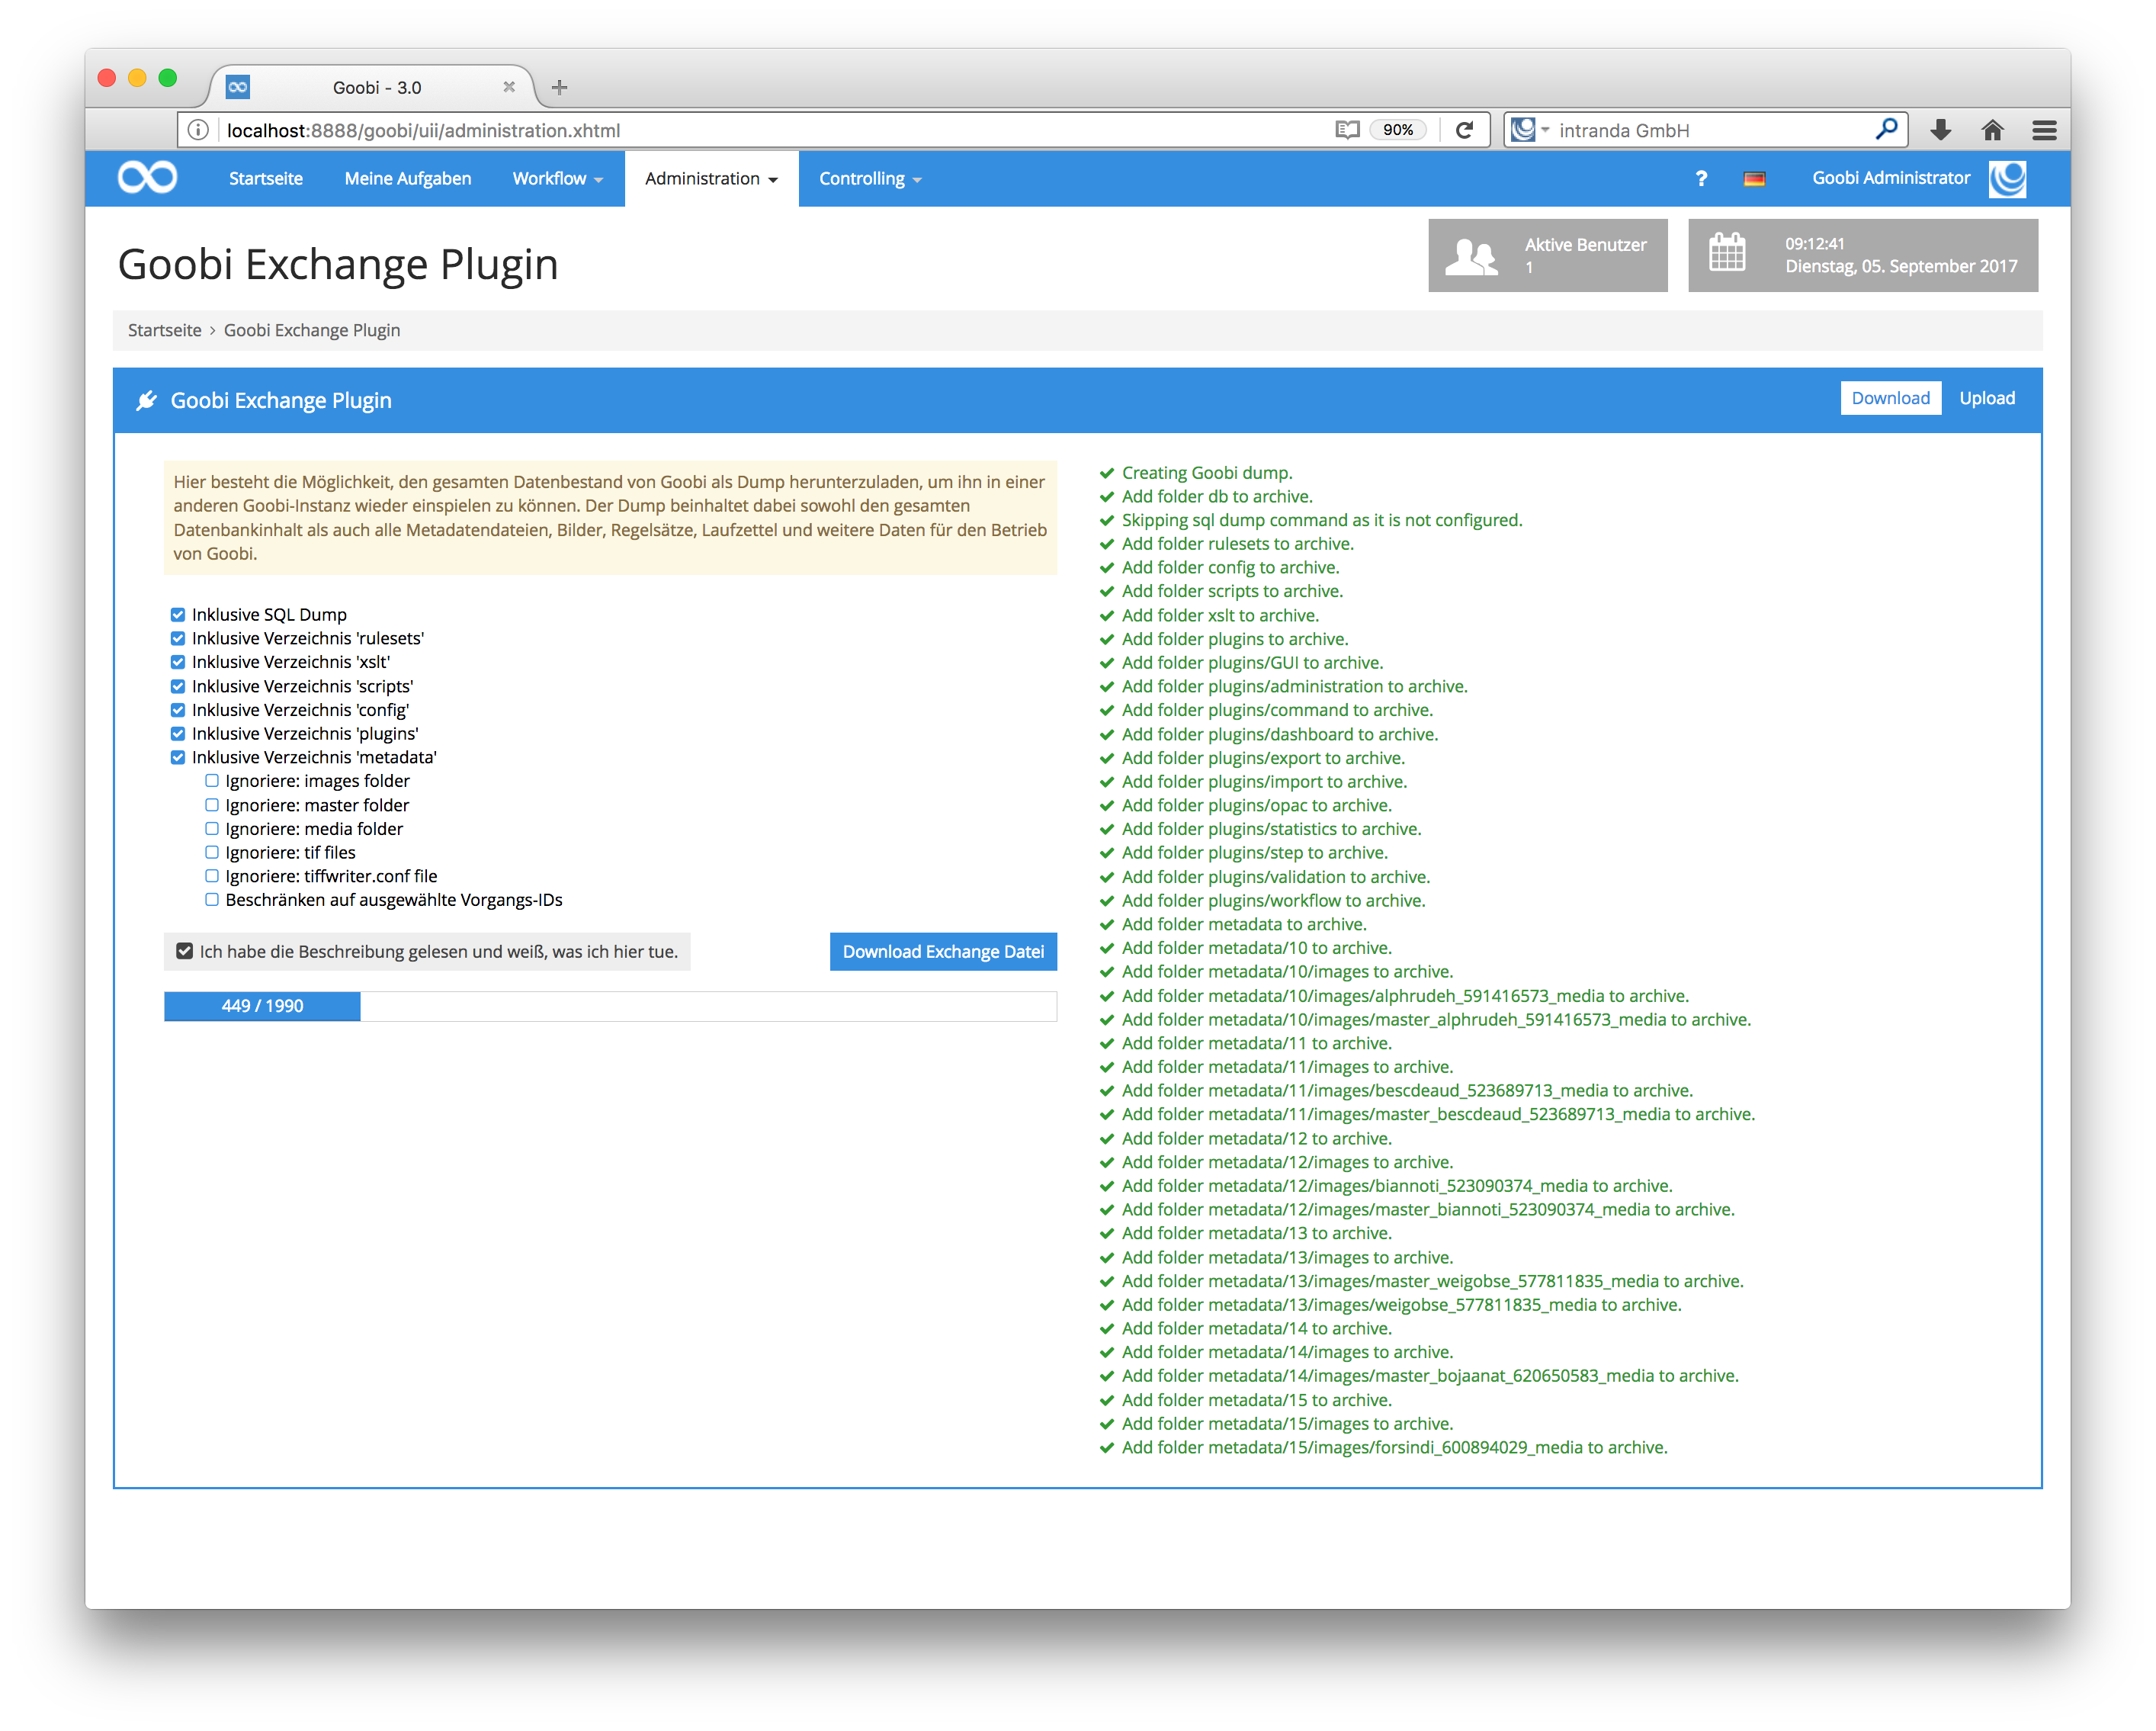This screenshot has width=2156, height=1731.
Task: Open the Workflow dropdown menu
Action: click(x=557, y=179)
